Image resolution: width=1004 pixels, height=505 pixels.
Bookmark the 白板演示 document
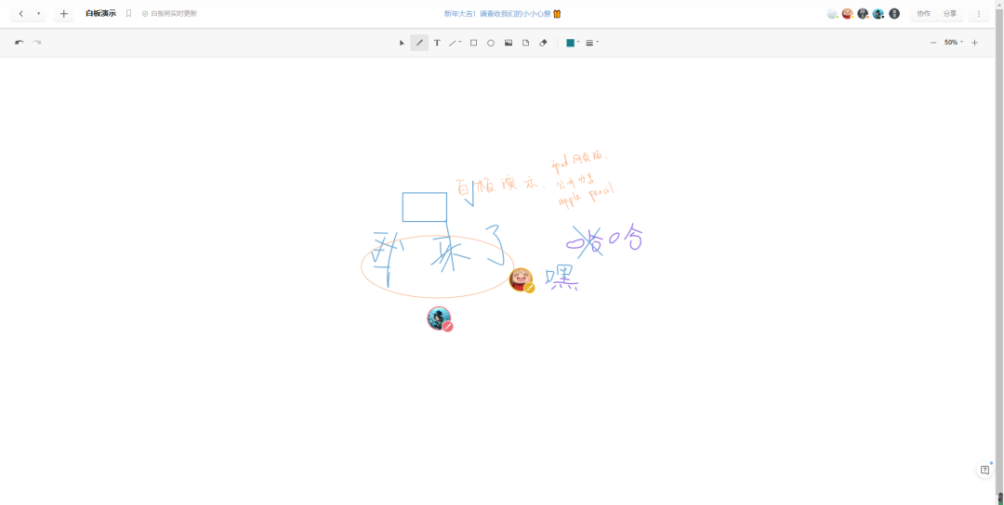pos(129,14)
